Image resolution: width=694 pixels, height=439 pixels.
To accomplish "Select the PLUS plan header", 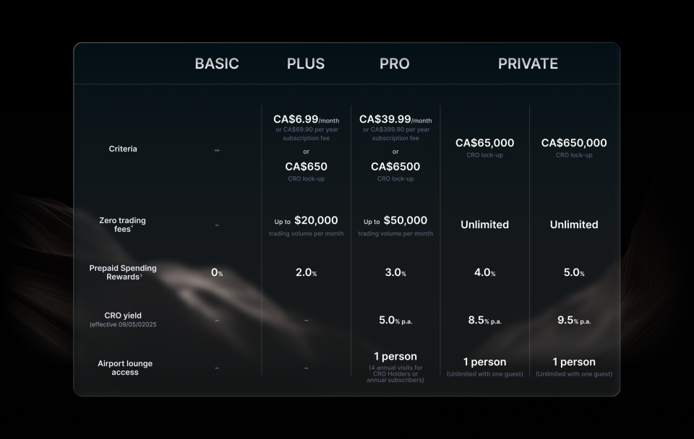I will pyautogui.click(x=306, y=64).
